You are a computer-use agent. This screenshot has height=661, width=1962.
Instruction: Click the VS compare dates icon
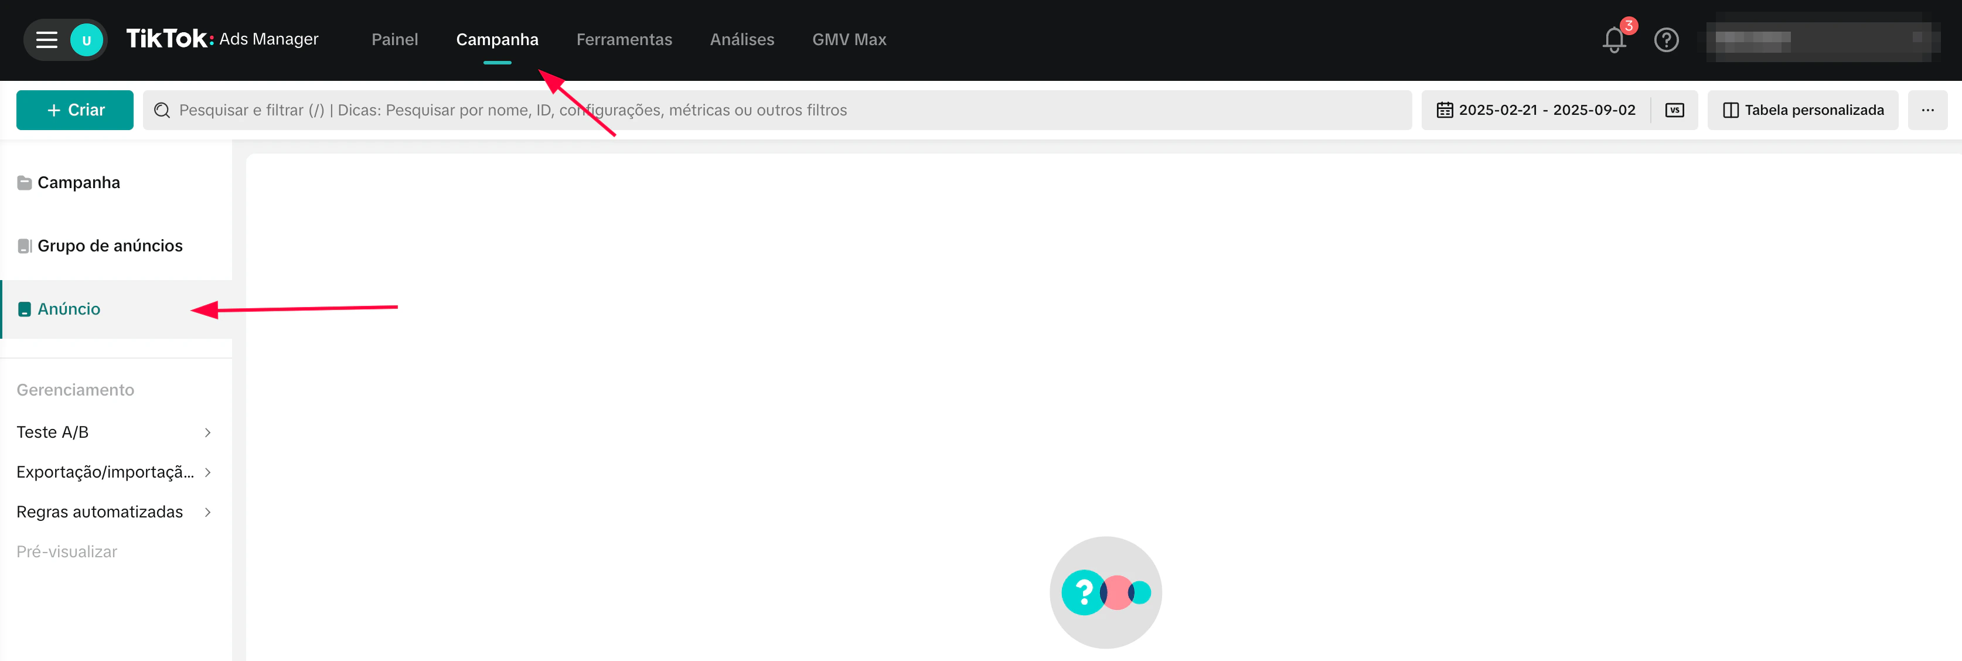[x=1674, y=110]
